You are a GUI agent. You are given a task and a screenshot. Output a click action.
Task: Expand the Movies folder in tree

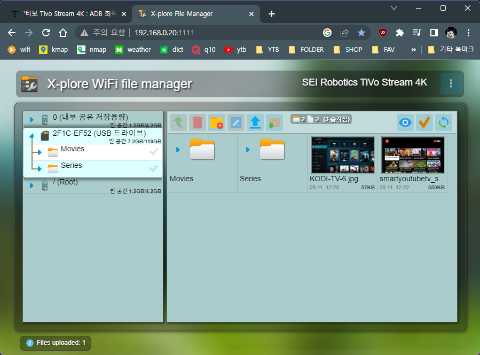pyautogui.click(x=39, y=152)
